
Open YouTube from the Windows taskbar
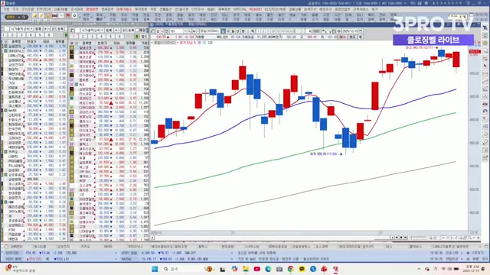click(x=257, y=269)
